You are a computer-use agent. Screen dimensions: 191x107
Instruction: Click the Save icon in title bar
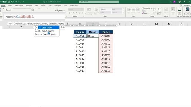point(9,2)
